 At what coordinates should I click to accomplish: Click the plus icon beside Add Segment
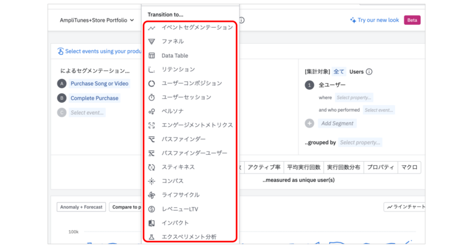(x=309, y=123)
